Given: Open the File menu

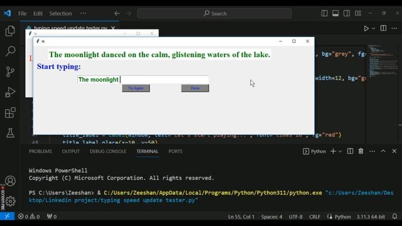Looking at the screenshot, I should [23, 13].
